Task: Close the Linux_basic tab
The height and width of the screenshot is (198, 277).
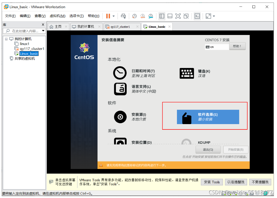Action: (x=169, y=27)
